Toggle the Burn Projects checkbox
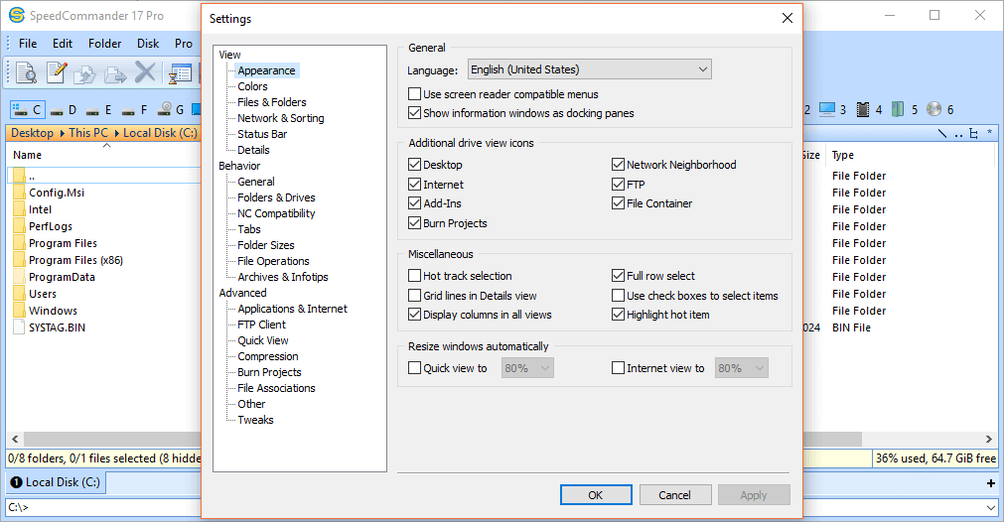 pyautogui.click(x=414, y=223)
